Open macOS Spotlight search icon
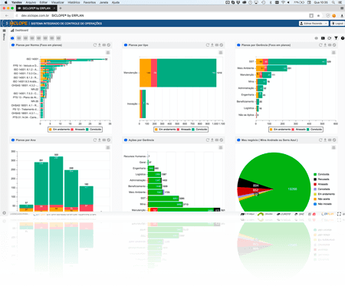This screenshot has width=345, height=286. click(333, 2)
